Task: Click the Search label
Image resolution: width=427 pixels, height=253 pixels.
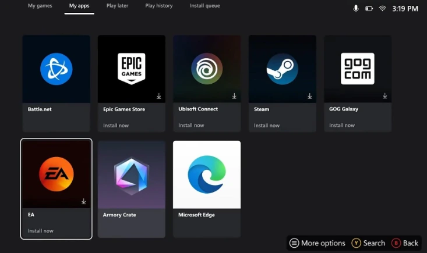Action: (374, 243)
